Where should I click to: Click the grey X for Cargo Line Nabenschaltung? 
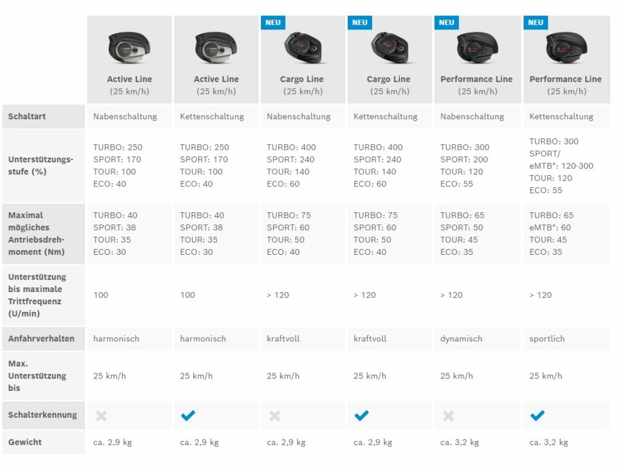[x=275, y=415]
